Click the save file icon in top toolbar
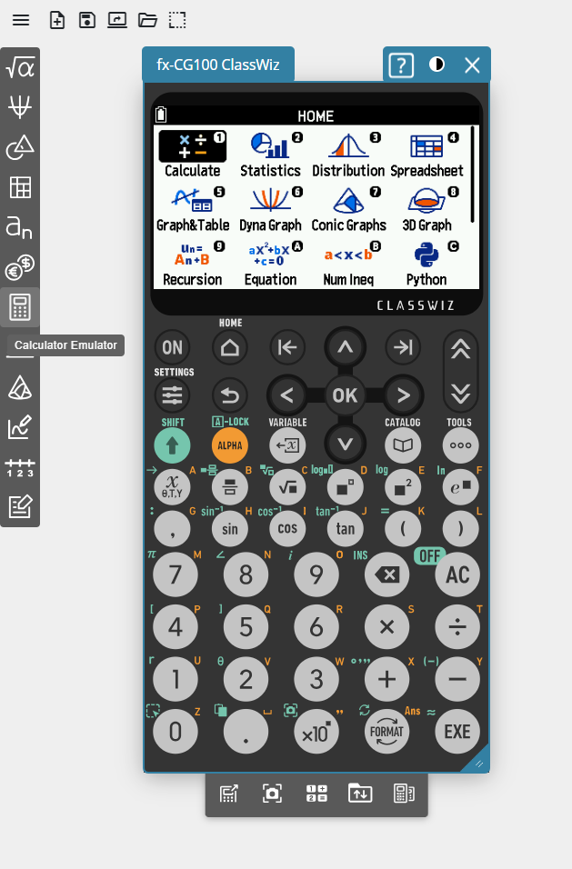 click(x=87, y=21)
